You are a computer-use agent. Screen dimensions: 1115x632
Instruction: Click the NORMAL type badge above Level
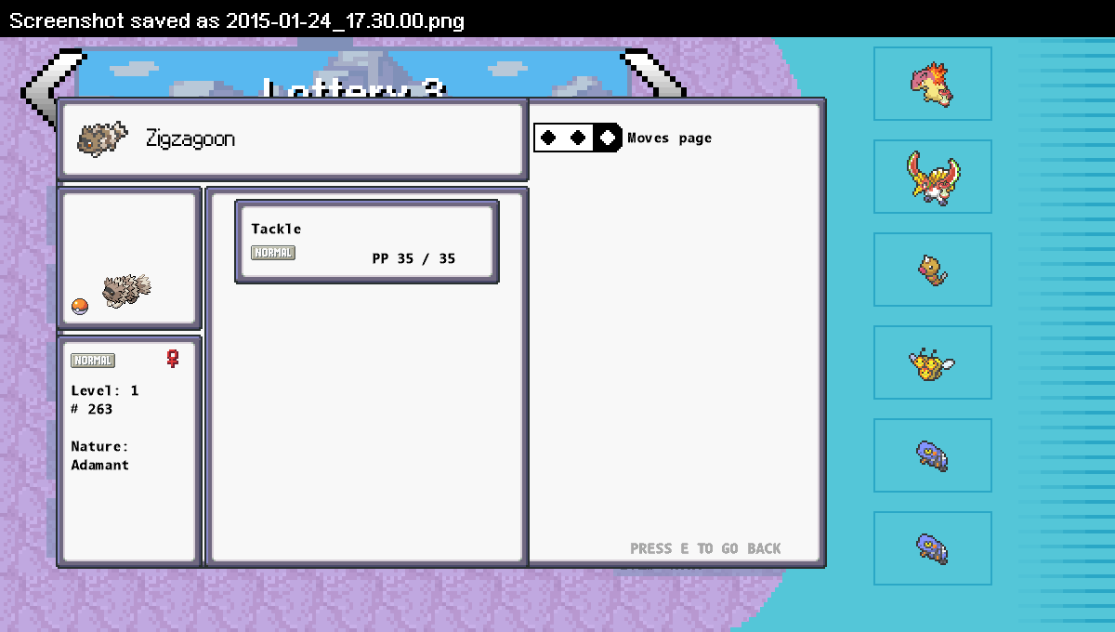[93, 361]
